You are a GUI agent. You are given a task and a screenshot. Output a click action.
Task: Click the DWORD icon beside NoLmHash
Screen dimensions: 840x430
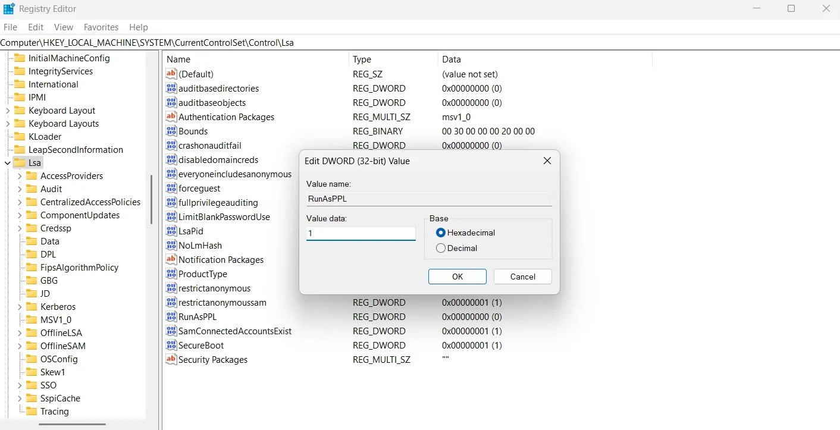pyautogui.click(x=171, y=245)
